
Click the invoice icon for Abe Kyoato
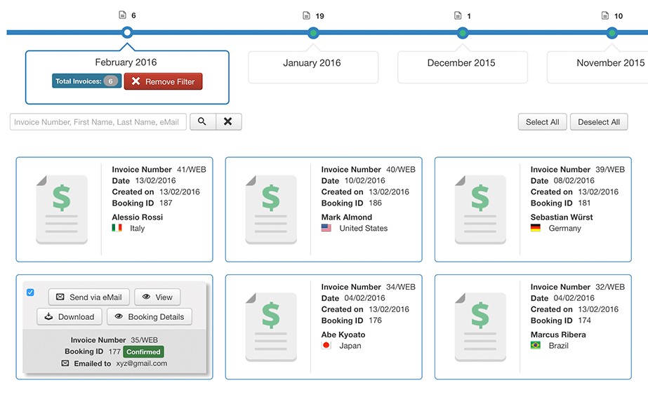pyautogui.click(x=271, y=327)
